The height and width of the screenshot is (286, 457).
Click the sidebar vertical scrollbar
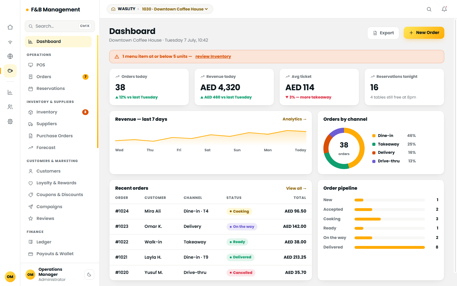tap(98, 92)
